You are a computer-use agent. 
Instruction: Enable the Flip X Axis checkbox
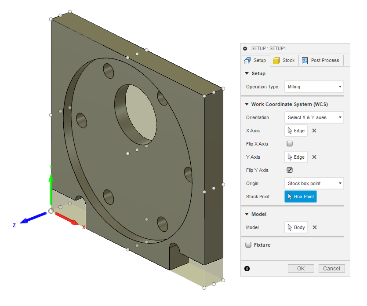click(290, 143)
